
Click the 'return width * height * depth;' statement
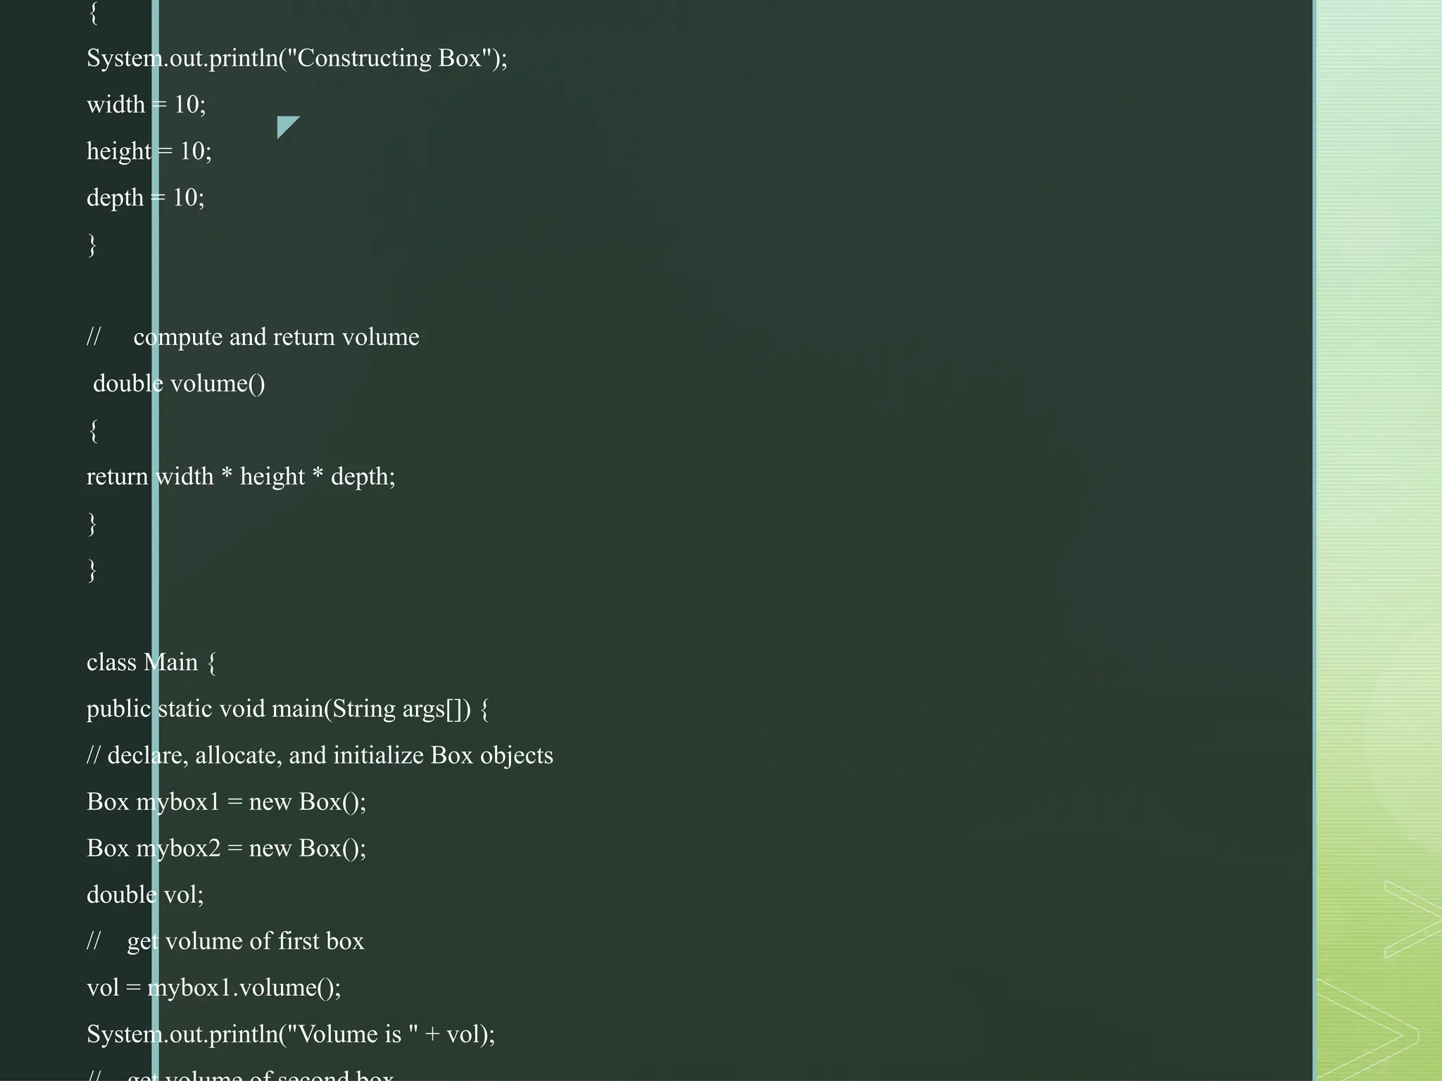241,476
